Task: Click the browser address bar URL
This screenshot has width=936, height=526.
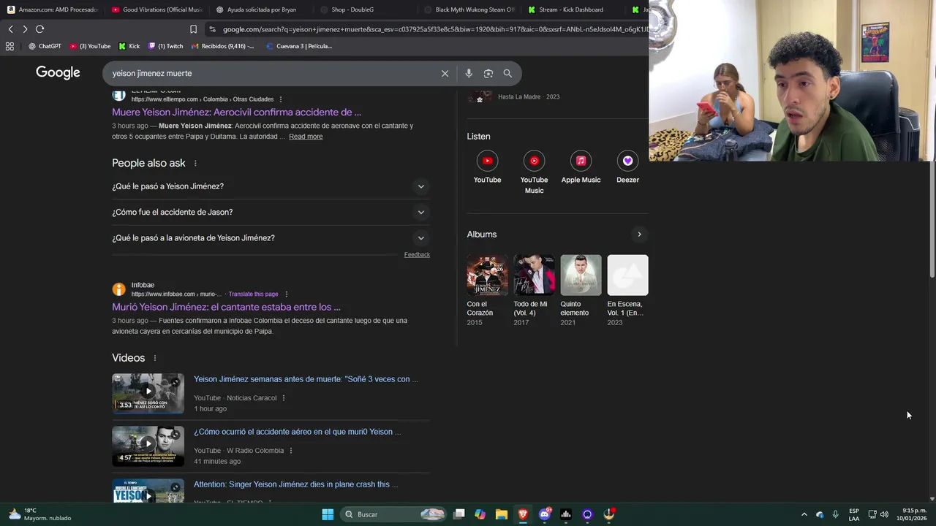Action: [x=435, y=29]
